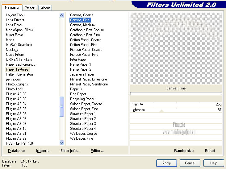
Task: Choose Cardboard Box, Coarse filter
Action: click(87, 30)
